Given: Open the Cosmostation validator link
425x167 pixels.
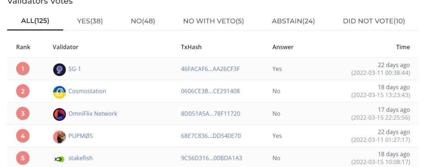Looking at the screenshot, I should [87, 91].
